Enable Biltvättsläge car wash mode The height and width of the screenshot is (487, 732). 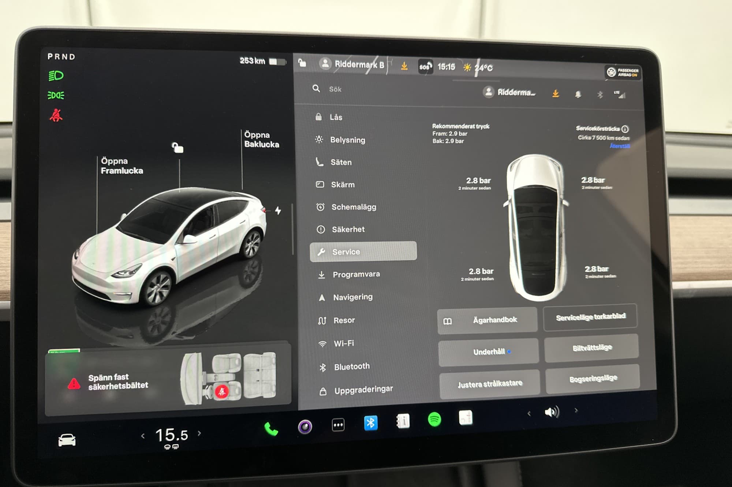click(592, 347)
